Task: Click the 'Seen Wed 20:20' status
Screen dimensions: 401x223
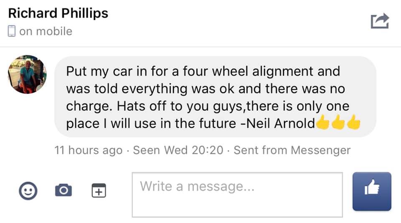Action: pos(178,150)
